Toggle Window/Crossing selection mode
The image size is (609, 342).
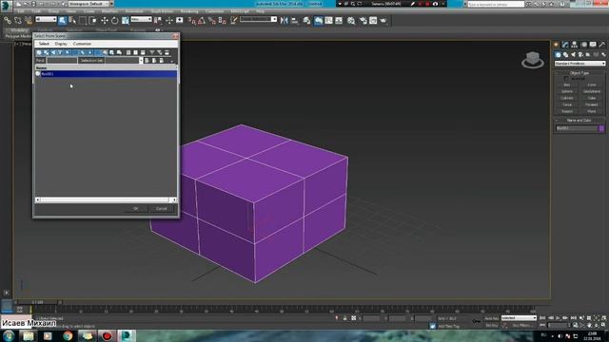point(92,20)
